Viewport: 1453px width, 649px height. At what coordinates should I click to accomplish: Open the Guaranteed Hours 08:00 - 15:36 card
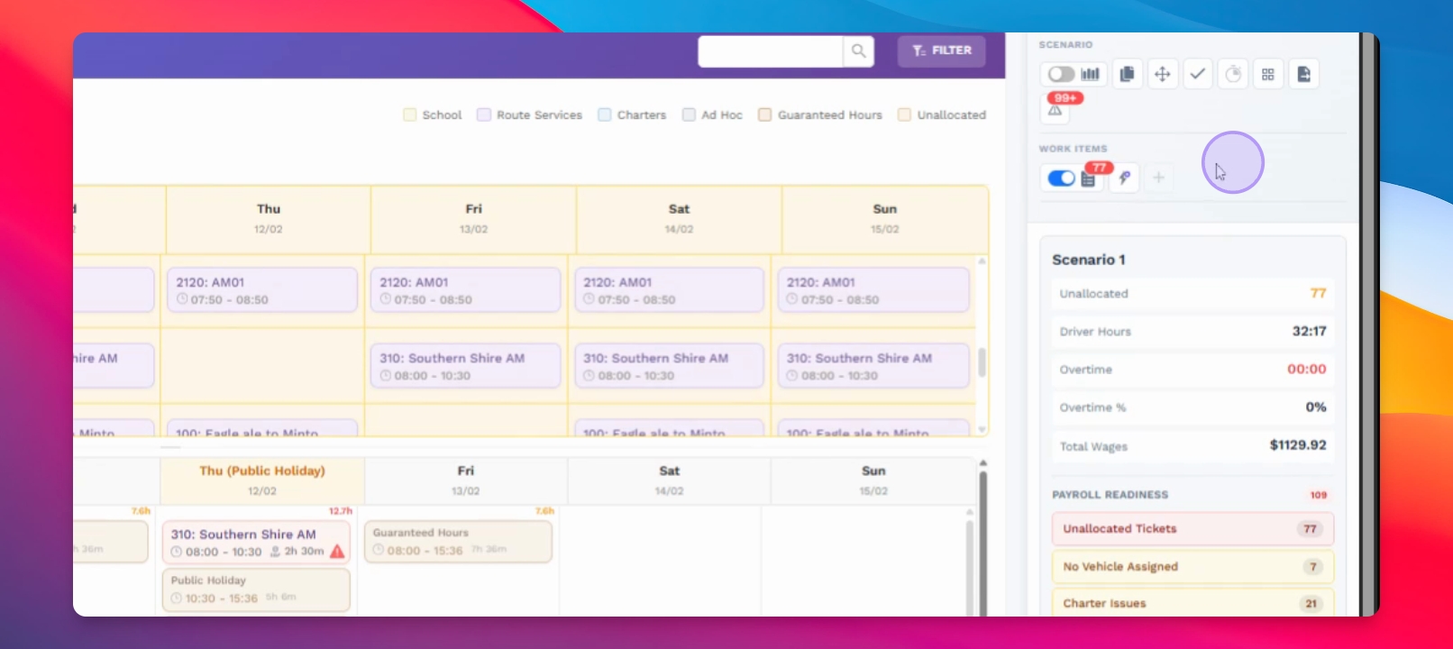[458, 542]
